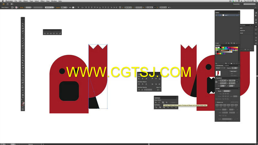This screenshot has width=258, height=145.
Task: Open the Window menu
Action: point(54,1)
